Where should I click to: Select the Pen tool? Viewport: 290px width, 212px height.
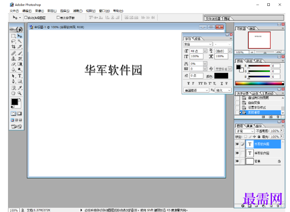13,81
